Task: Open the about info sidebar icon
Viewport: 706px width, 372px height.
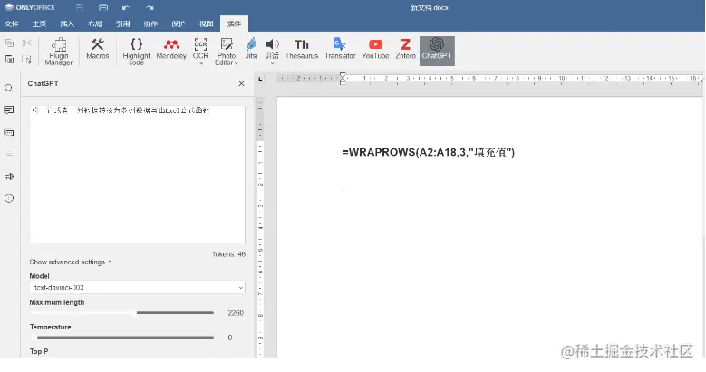Action: click(9, 198)
